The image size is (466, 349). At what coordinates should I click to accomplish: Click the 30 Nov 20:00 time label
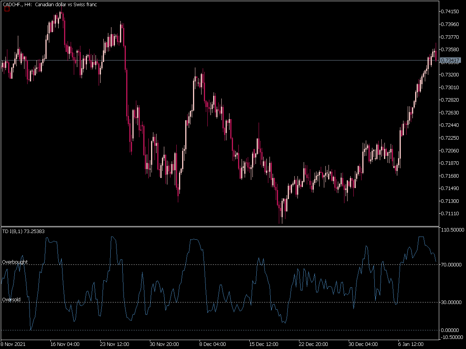pos(164,344)
